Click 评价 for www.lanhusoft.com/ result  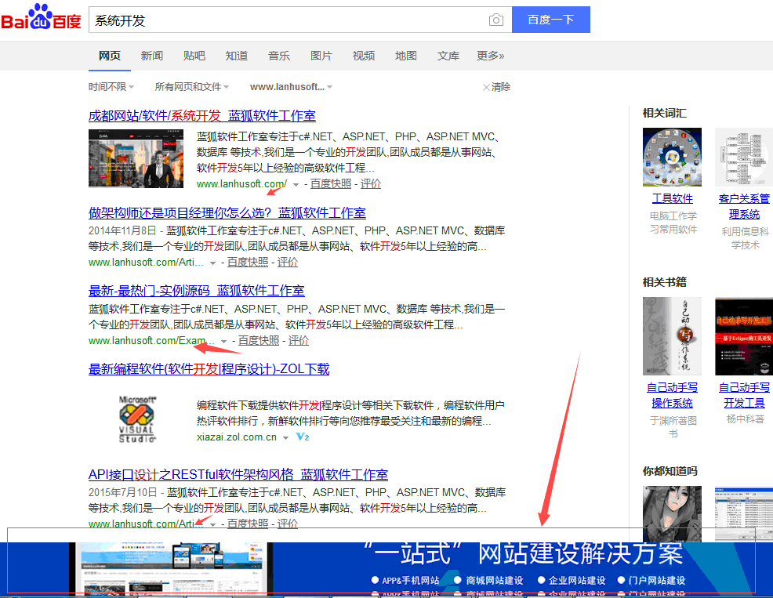click(x=371, y=184)
